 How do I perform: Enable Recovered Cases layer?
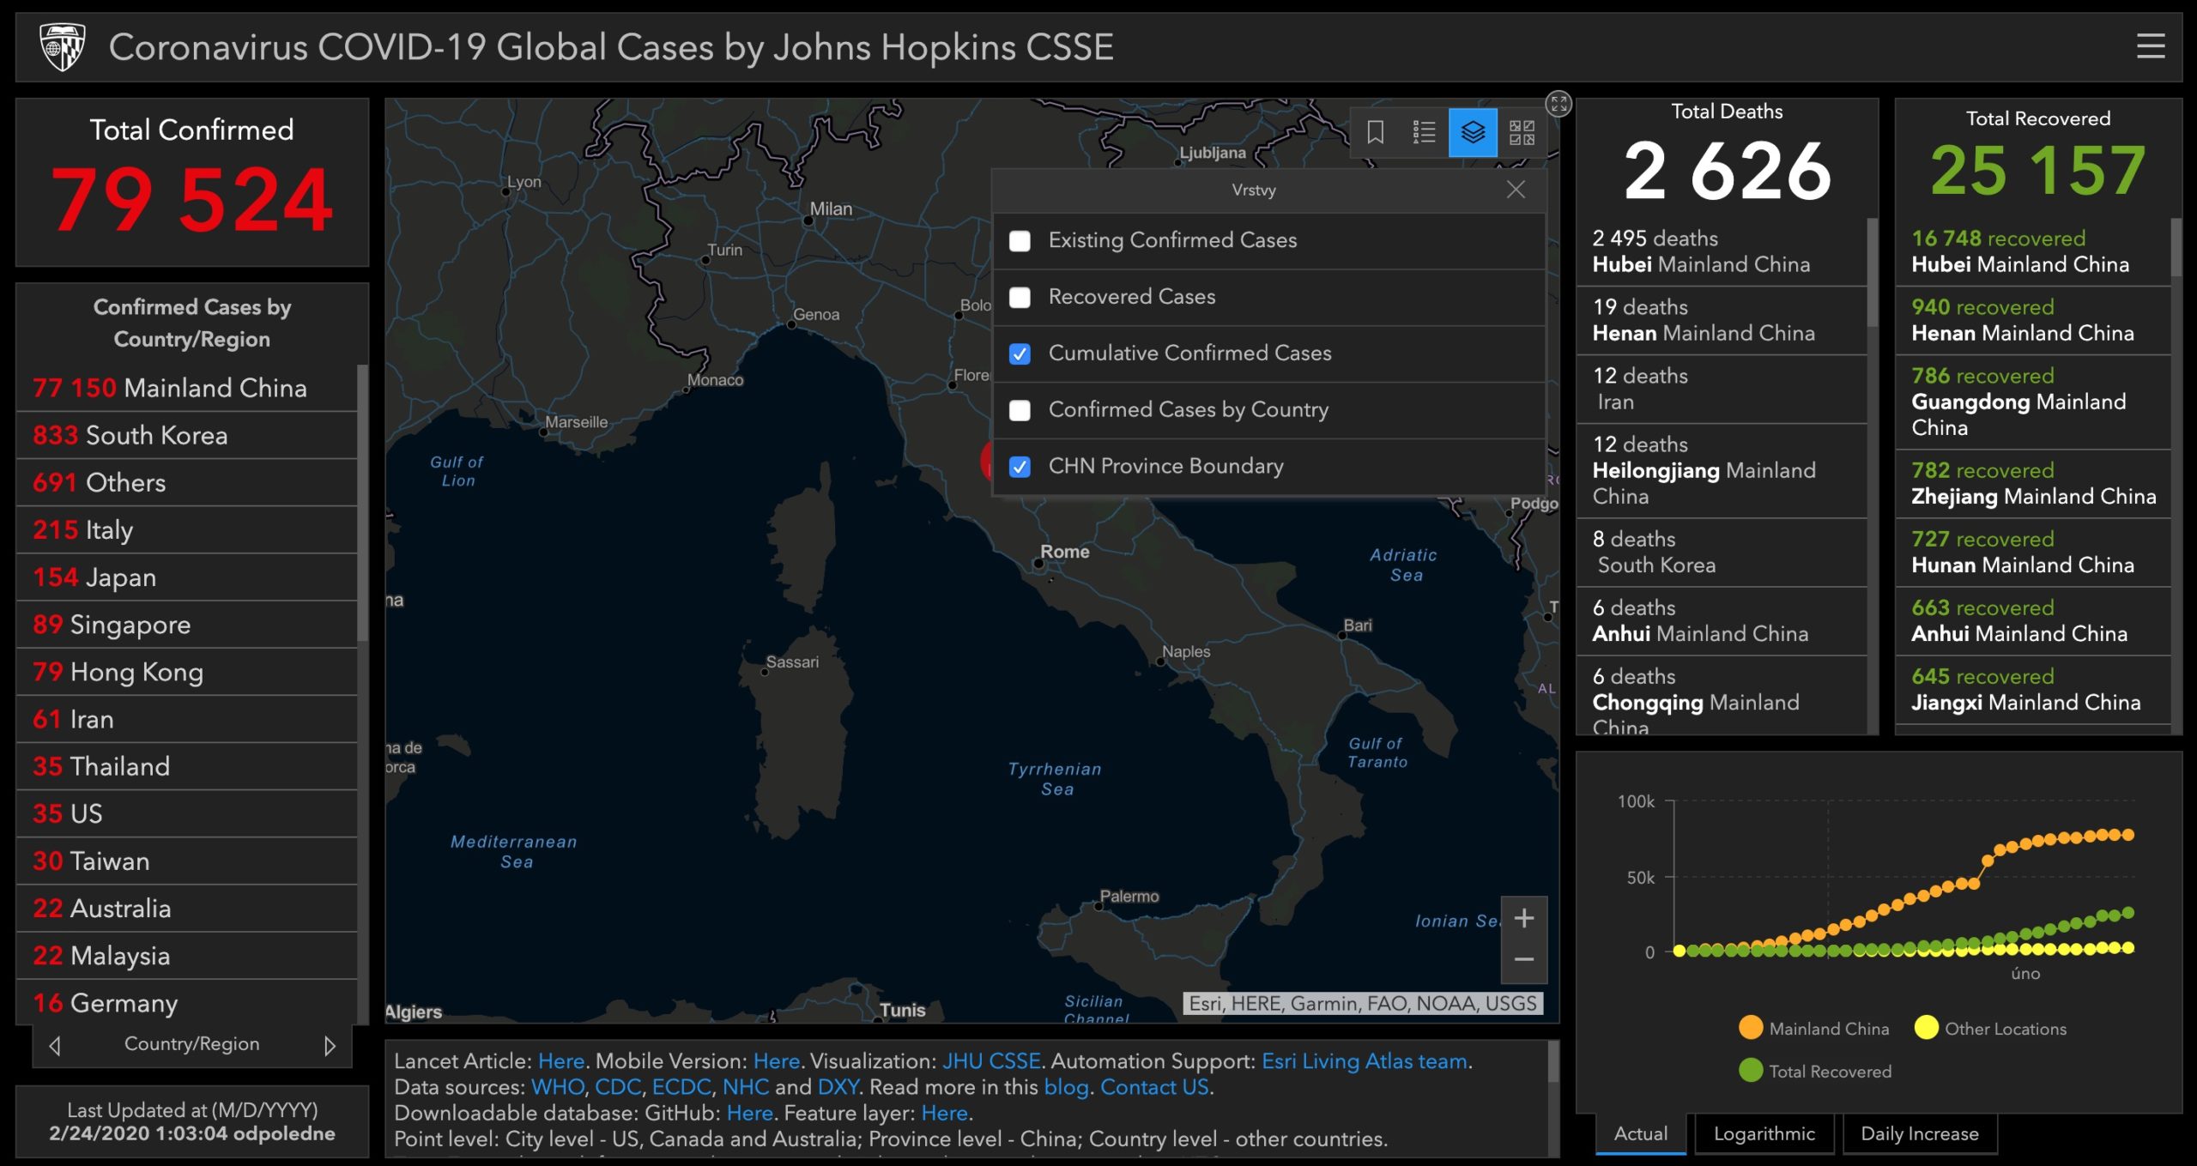pyautogui.click(x=1020, y=298)
